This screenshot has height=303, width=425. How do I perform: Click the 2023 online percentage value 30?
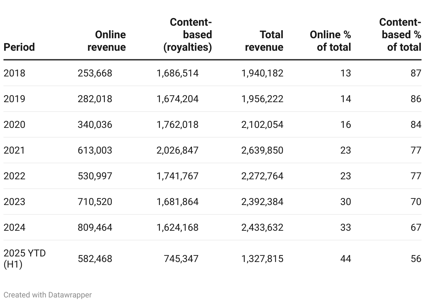(x=346, y=202)
